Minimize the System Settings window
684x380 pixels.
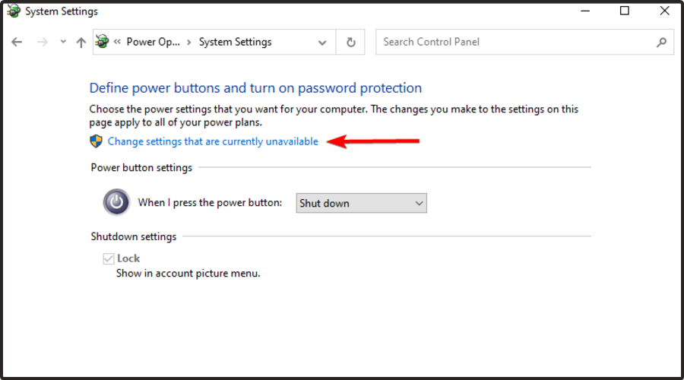[585, 11]
